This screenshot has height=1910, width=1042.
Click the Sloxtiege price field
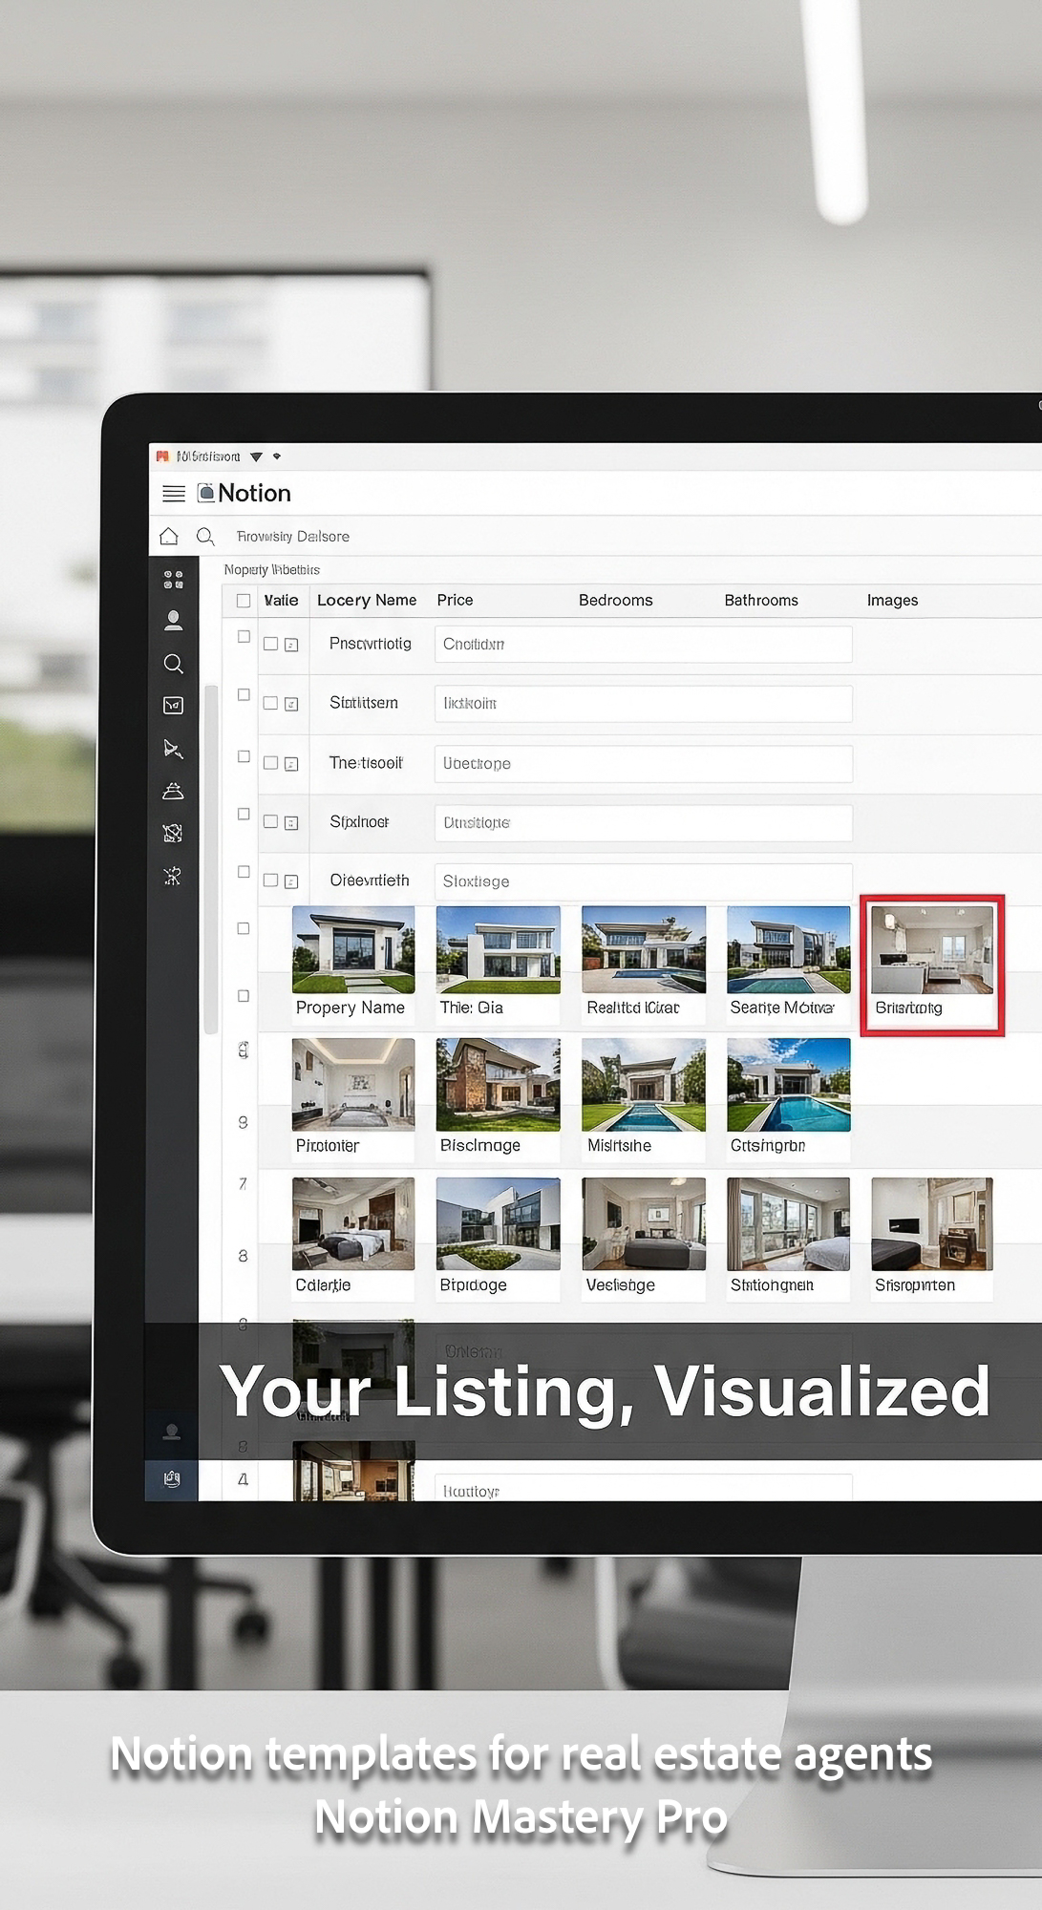[643, 881]
